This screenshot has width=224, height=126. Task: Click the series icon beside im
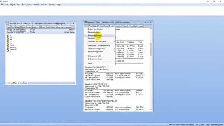point(8,43)
